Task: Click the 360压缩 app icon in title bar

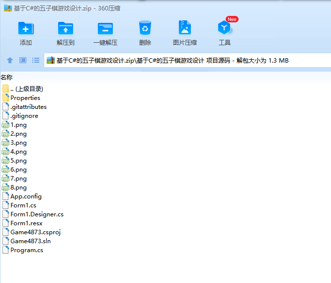Action: click(8, 8)
